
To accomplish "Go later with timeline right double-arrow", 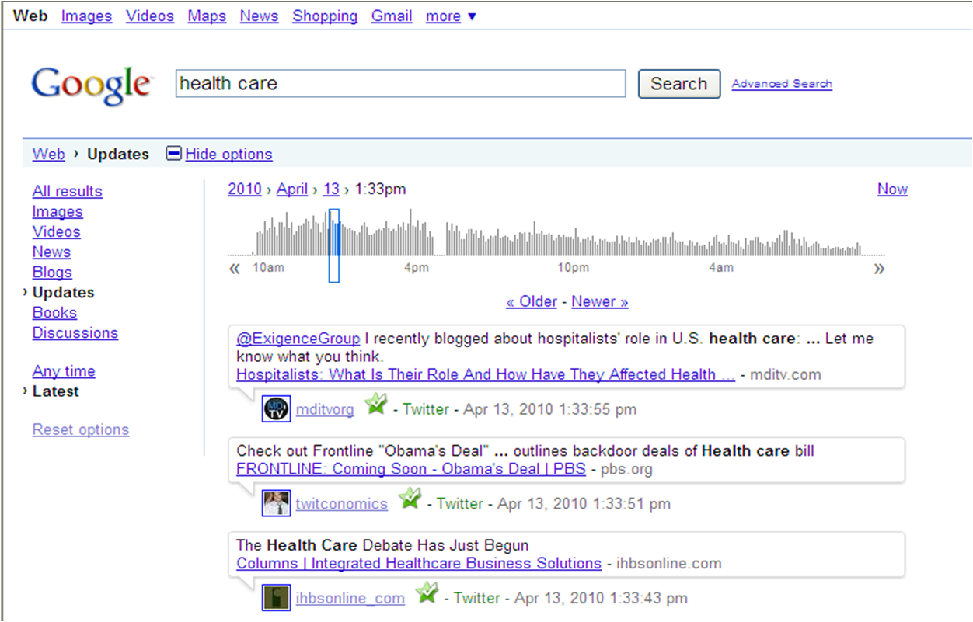I will (879, 269).
